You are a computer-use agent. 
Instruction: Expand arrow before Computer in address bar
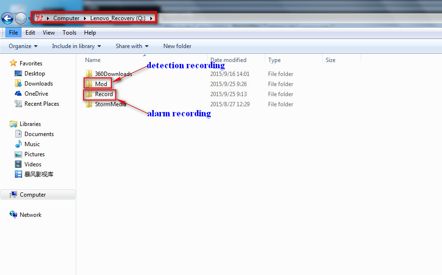48,18
